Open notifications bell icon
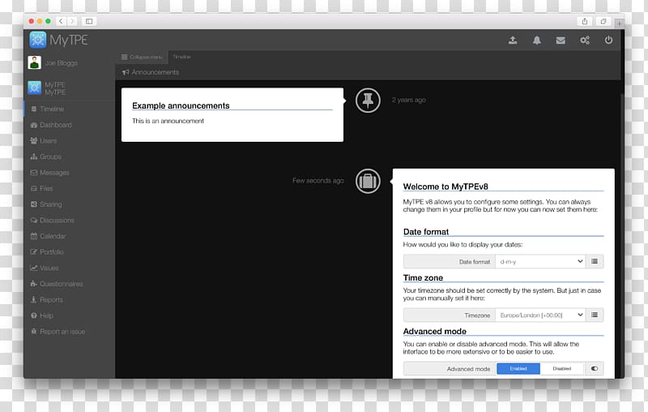Viewport: 648px width, 412px height. (536, 40)
